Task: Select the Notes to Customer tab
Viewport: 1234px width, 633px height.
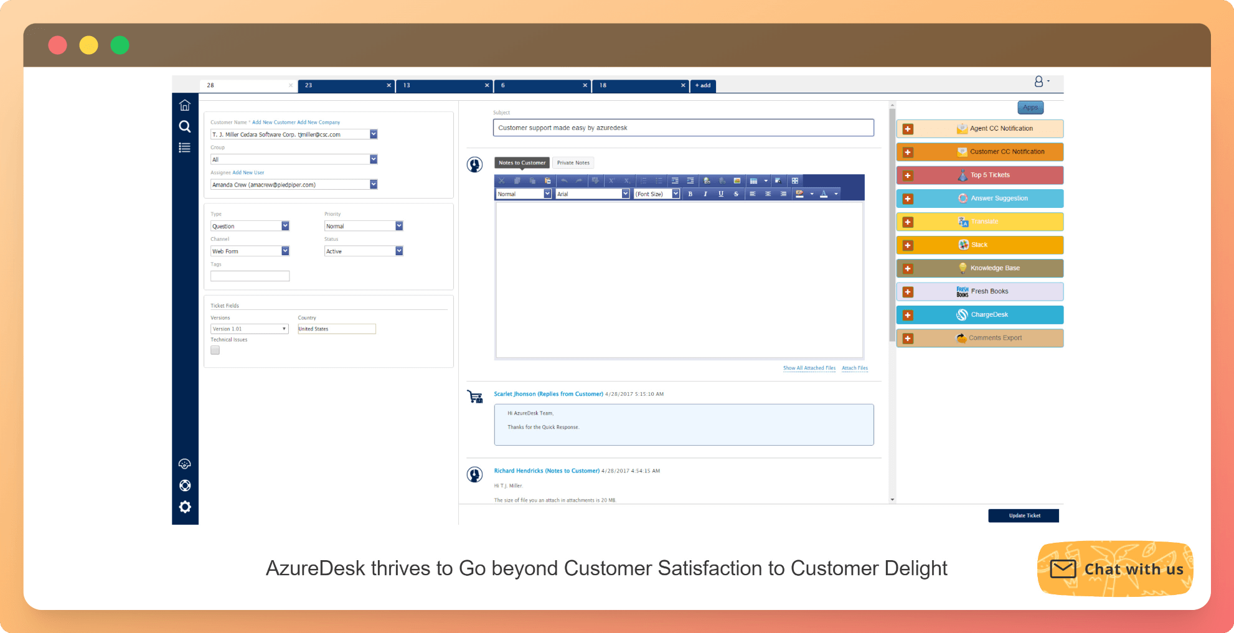Action: pyautogui.click(x=522, y=162)
